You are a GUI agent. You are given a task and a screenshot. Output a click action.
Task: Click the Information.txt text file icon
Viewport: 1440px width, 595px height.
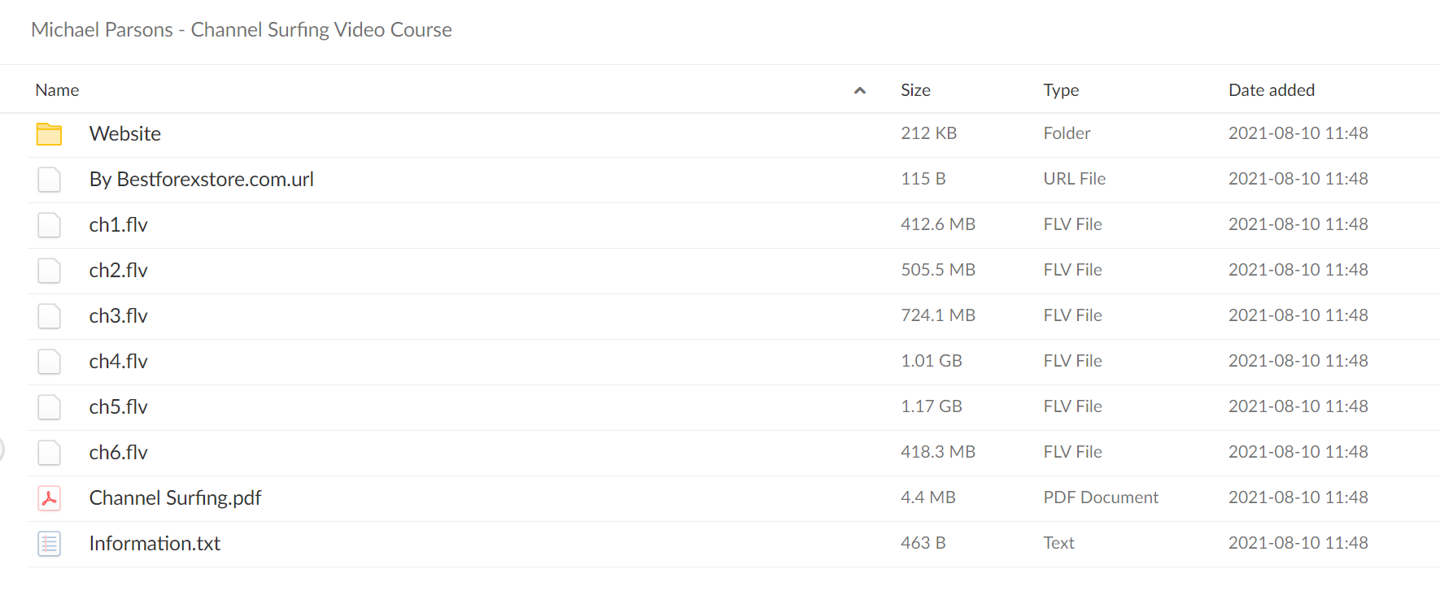(49, 544)
